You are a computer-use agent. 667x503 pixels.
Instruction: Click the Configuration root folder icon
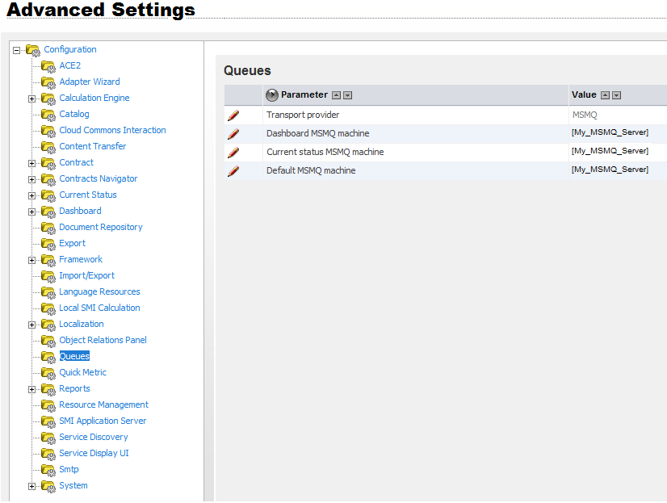(33, 50)
